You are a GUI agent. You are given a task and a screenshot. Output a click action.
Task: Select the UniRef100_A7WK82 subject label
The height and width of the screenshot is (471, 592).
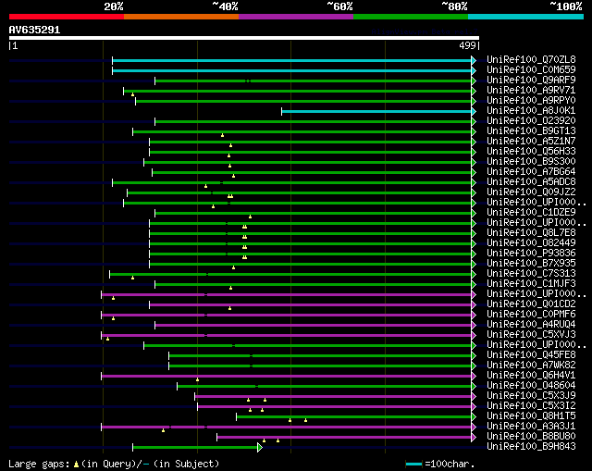pos(531,366)
